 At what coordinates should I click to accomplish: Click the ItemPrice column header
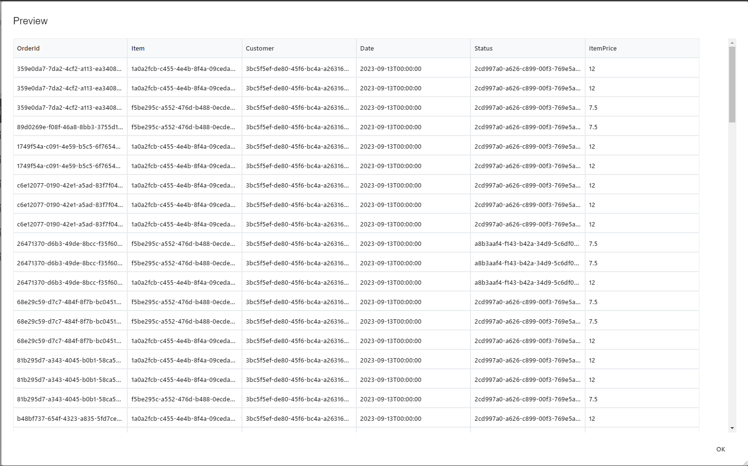coord(603,48)
